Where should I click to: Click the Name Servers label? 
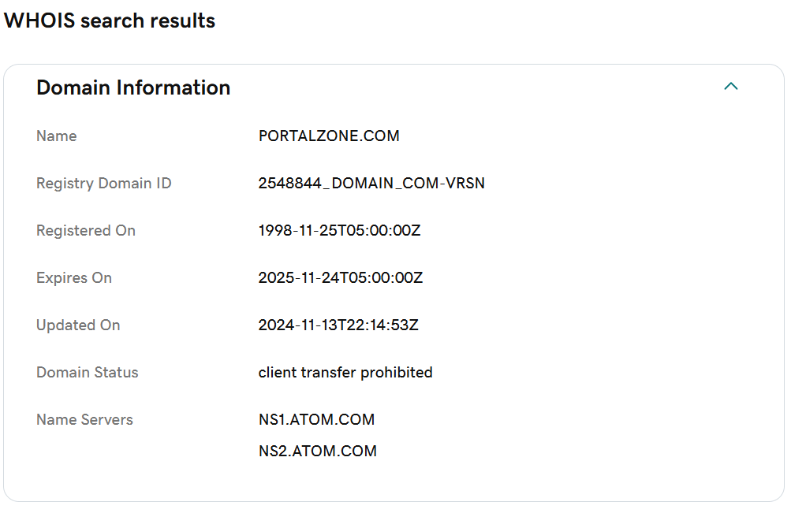coord(84,420)
